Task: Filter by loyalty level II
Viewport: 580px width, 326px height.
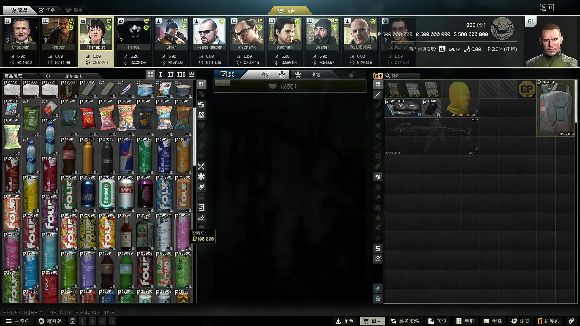Action: 170,75
